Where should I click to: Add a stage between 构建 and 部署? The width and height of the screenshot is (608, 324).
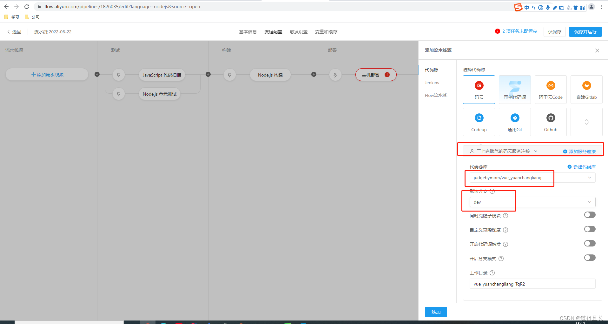click(x=314, y=74)
